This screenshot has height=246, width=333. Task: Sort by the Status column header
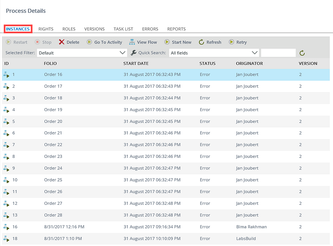pos(207,64)
